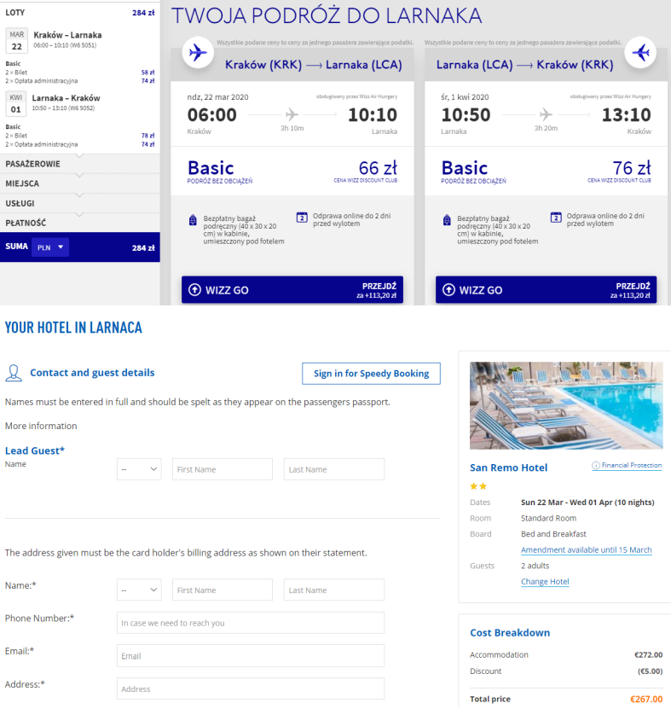
Task: Click the Contact and guest details heading
Action: coord(92,373)
